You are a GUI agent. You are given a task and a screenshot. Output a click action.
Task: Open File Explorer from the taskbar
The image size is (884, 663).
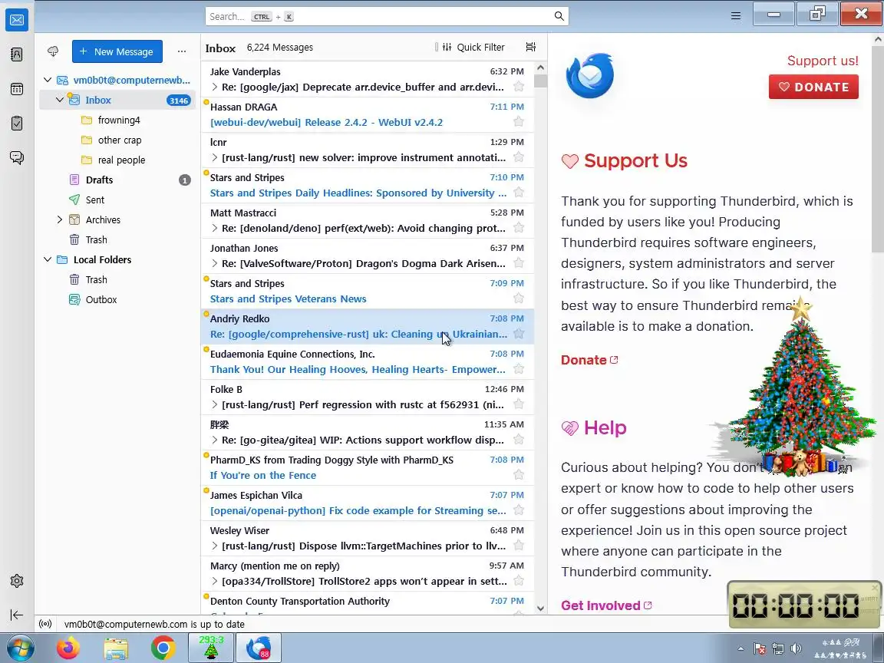pyautogui.click(x=116, y=648)
